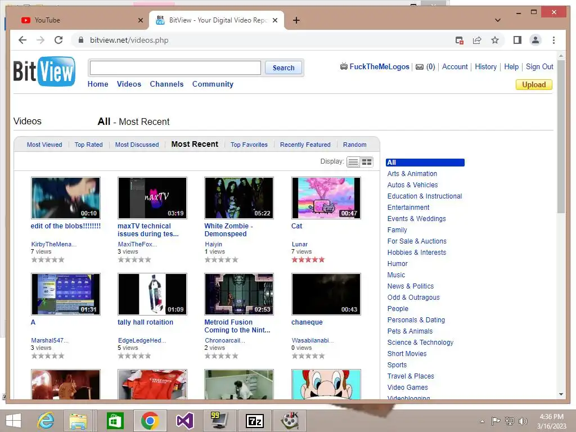Open File Explorer from taskbar
This screenshot has height=432, width=576.
point(78,421)
